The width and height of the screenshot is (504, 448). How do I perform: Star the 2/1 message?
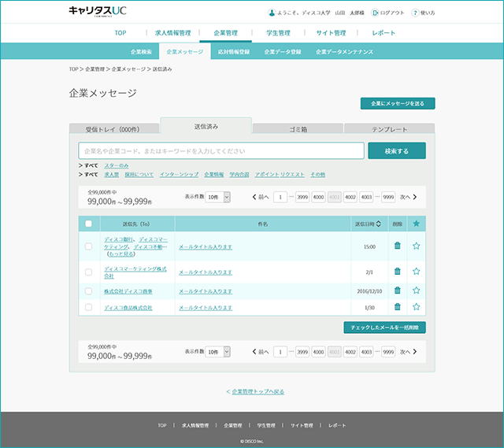pyautogui.click(x=417, y=272)
